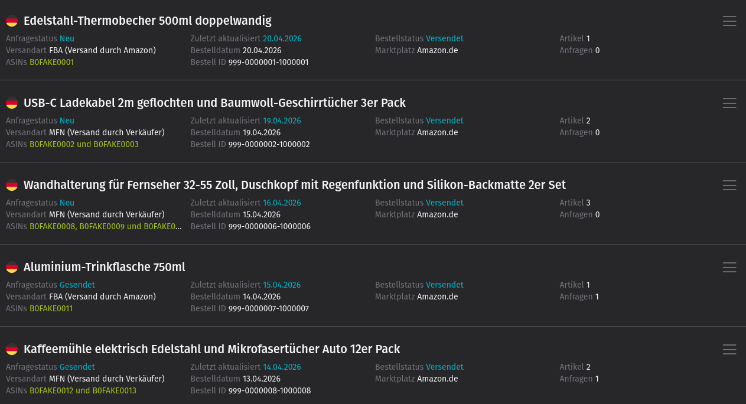Open ASINs B0FAKE0002 und B0FAKE0003 link

click(x=84, y=144)
